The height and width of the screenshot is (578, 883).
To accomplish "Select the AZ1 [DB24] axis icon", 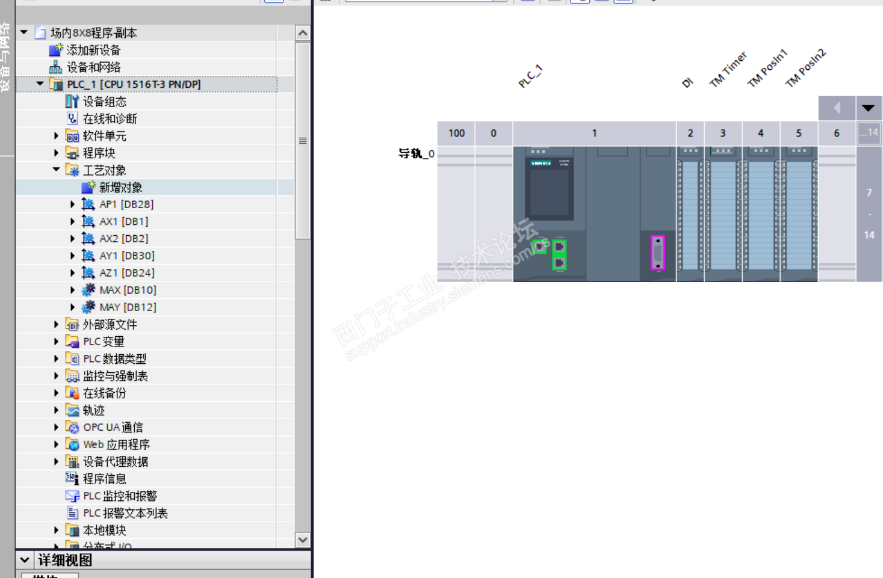I will pyautogui.click(x=88, y=273).
